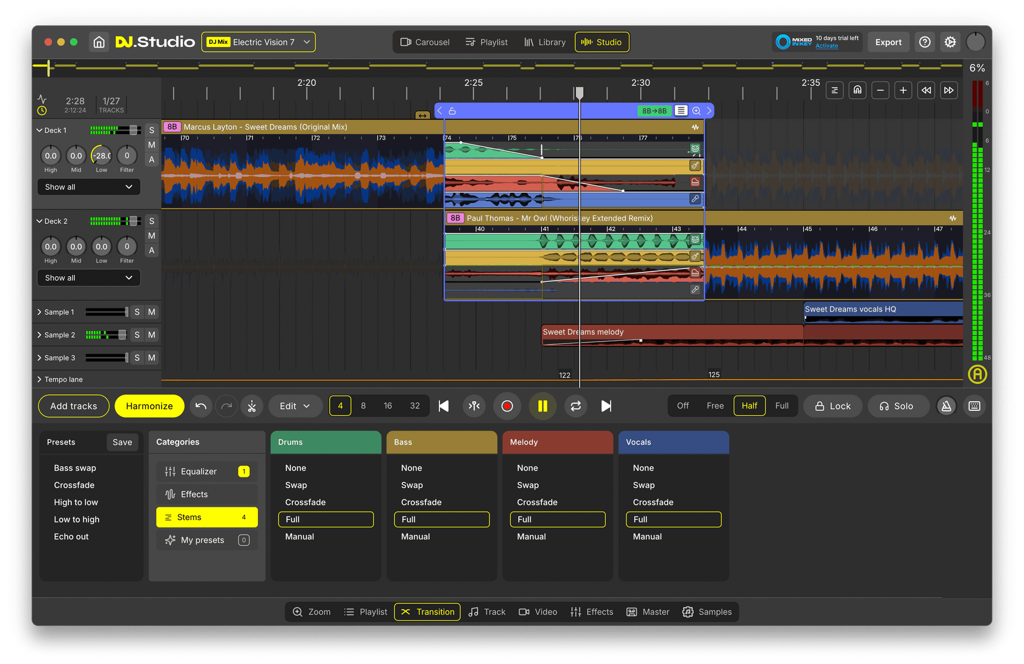Click the metronome icon
The image size is (1024, 664).
click(946, 406)
